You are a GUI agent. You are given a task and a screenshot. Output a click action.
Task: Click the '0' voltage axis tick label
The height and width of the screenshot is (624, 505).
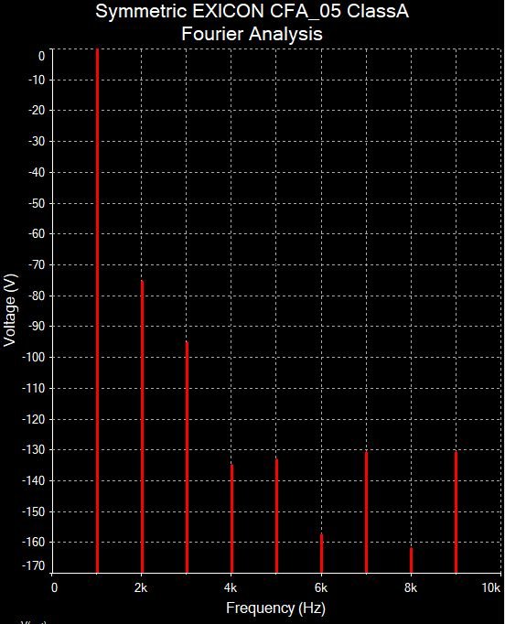pos(41,56)
